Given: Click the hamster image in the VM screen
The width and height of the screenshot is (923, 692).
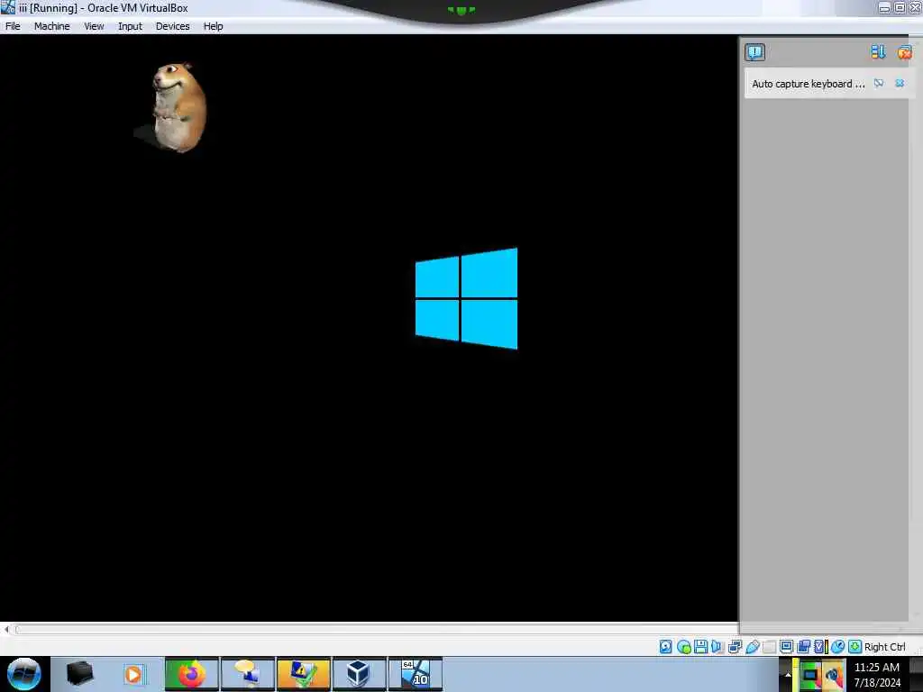Looking at the screenshot, I should (x=178, y=108).
